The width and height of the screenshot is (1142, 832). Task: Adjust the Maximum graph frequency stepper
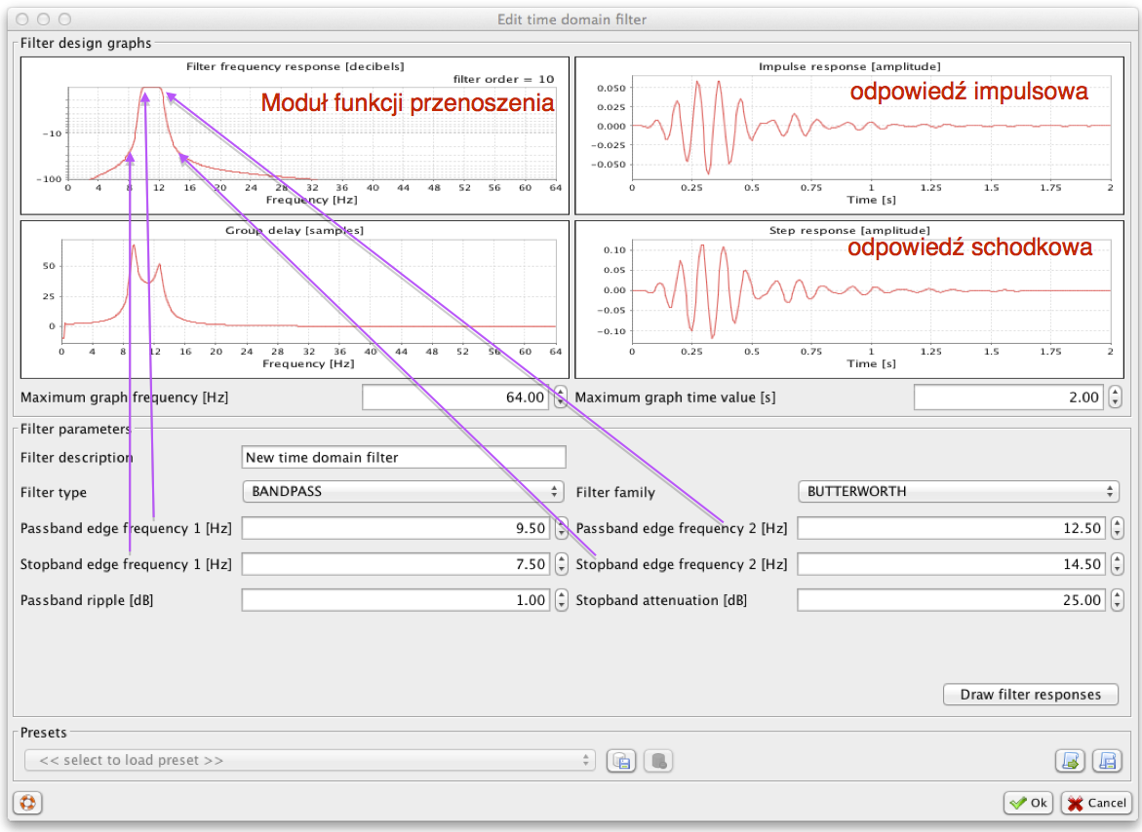561,397
